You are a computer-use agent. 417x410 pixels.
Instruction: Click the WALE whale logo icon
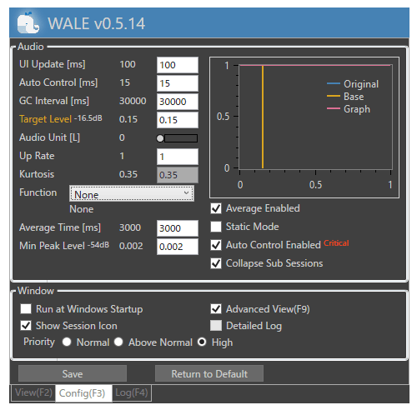pos(28,23)
